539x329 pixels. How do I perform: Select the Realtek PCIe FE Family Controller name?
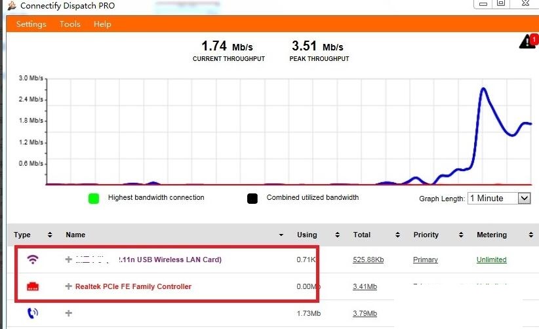133,286
